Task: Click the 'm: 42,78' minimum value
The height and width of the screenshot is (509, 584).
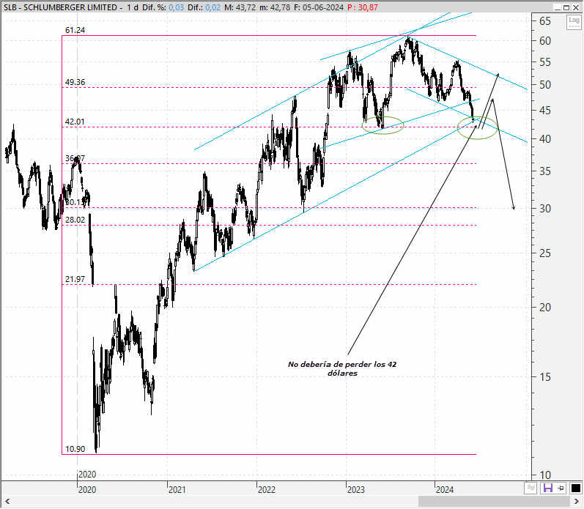Action: click(x=275, y=7)
